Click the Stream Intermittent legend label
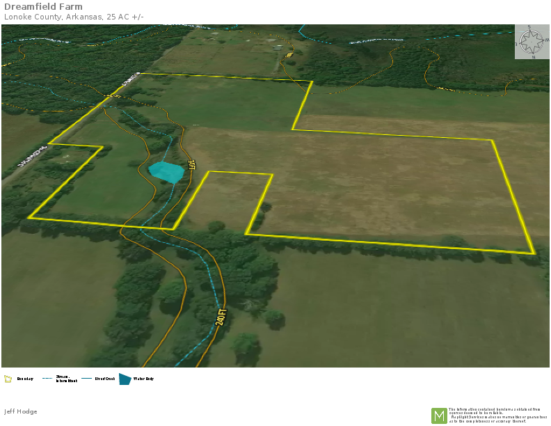Screen dimensions: 551x426 click(x=67, y=379)
